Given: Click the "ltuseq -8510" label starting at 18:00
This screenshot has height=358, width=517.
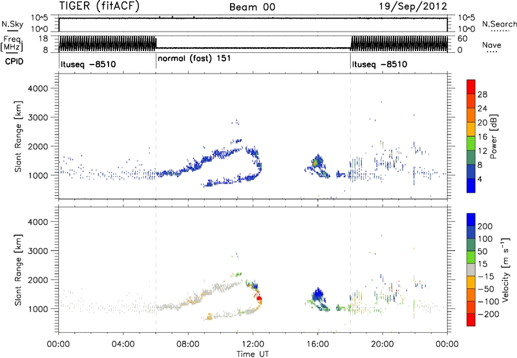Looking at the screenshot, I should [379, 64].
